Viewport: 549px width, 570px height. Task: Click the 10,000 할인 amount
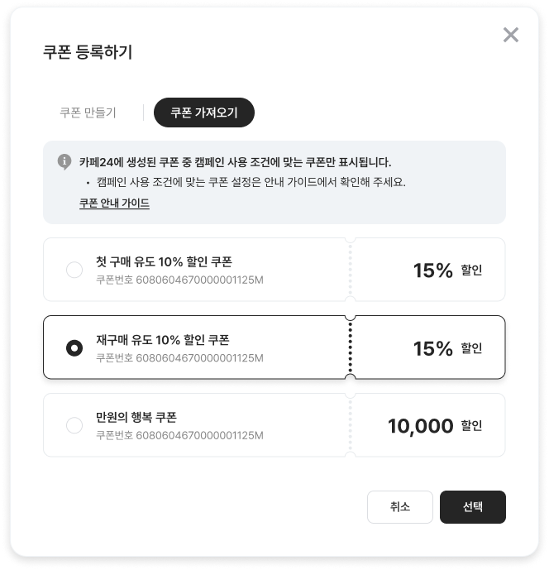[x=435, y=426]
